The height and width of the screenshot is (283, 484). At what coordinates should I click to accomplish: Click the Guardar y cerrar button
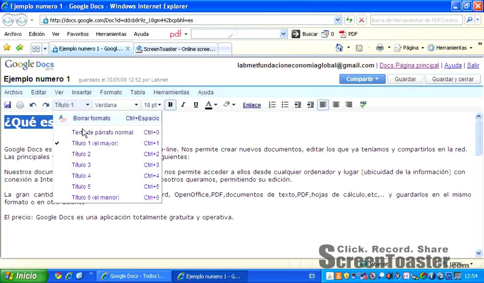click(x=453, y=79)
